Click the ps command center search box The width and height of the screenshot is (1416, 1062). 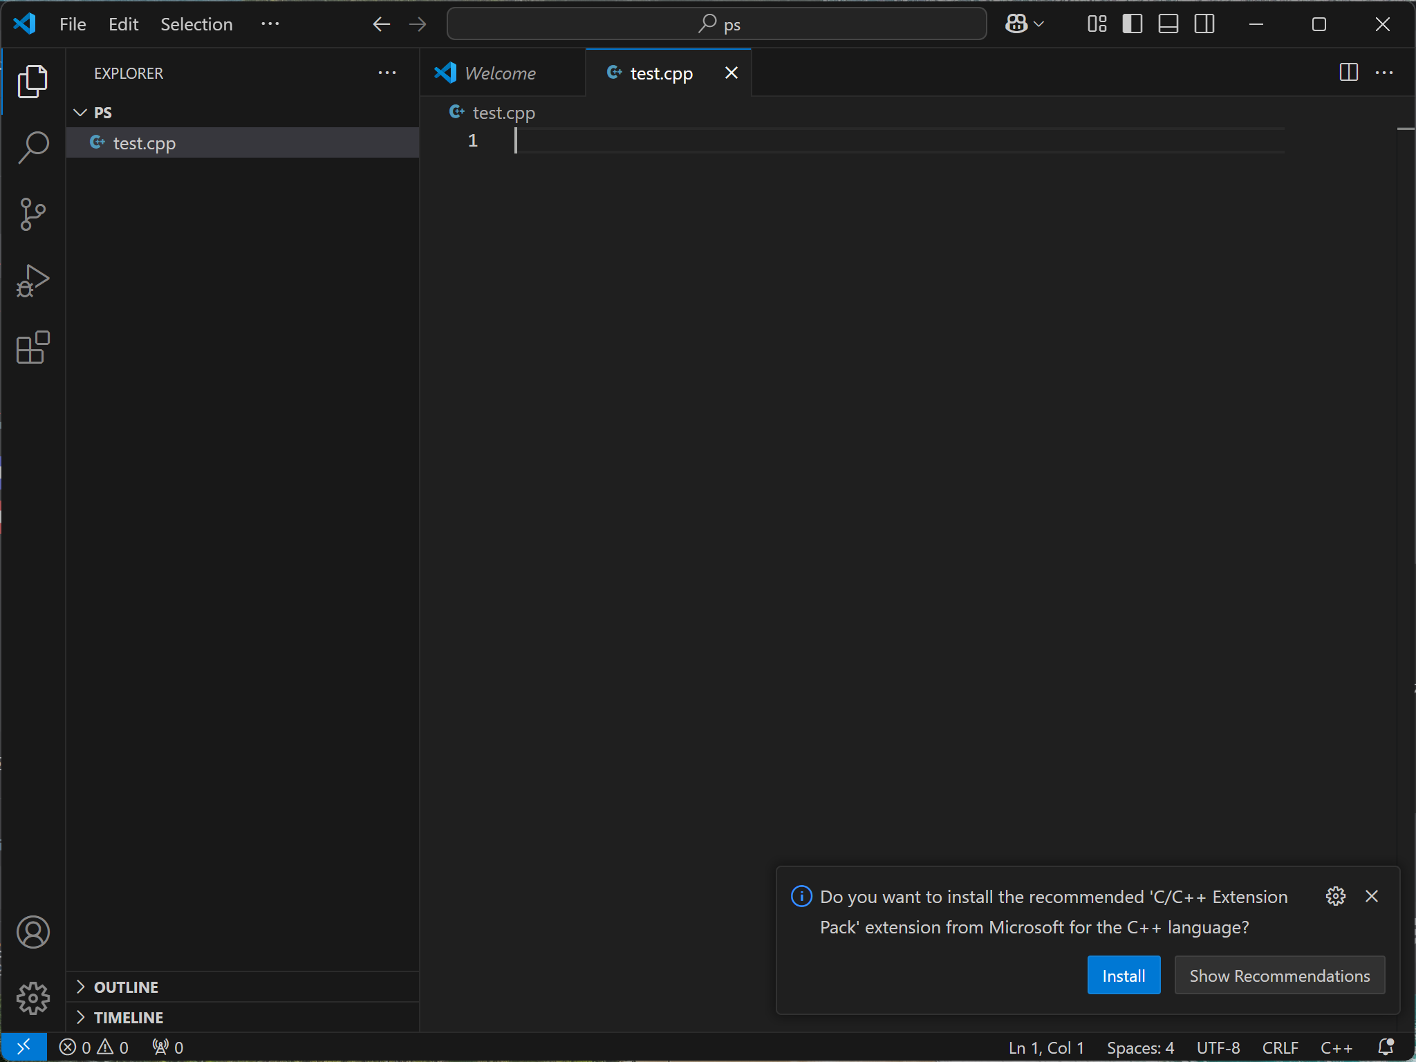716,24
